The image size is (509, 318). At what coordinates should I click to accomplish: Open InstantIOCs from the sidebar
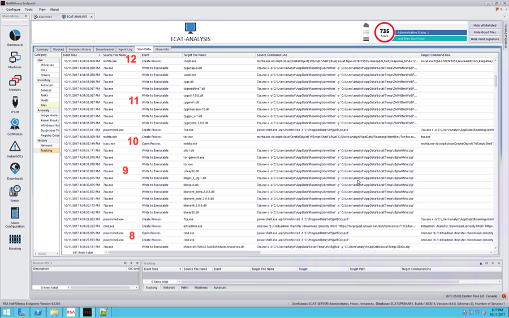coord(15,149)
